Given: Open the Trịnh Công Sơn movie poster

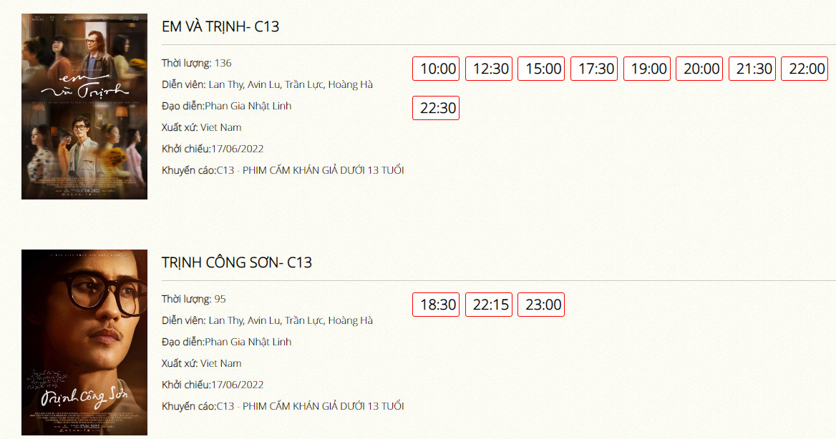Looking at the screenshot, I should (84, 342).
